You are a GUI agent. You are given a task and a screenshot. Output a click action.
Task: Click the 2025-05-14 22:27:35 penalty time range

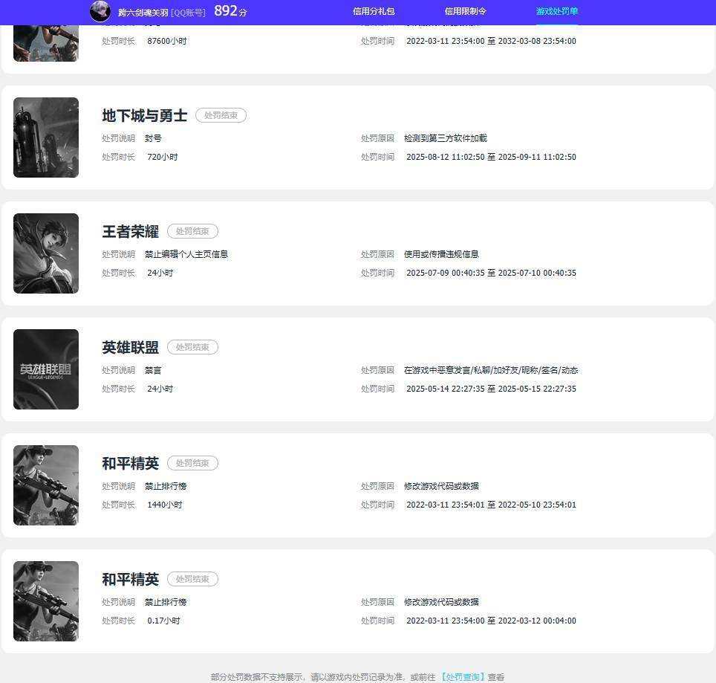coord(492,389)
